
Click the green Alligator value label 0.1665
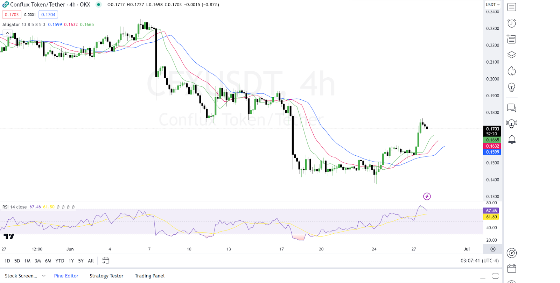tap(492, 140)
